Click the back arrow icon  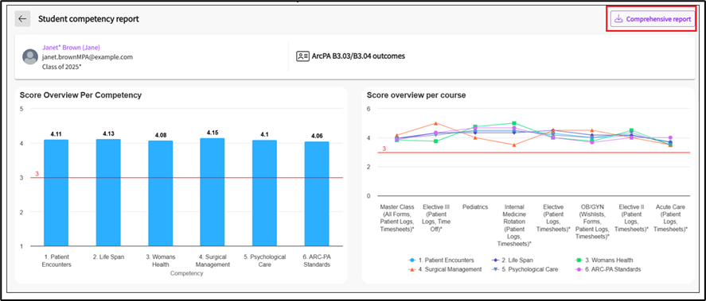click(x=22, y=19)
